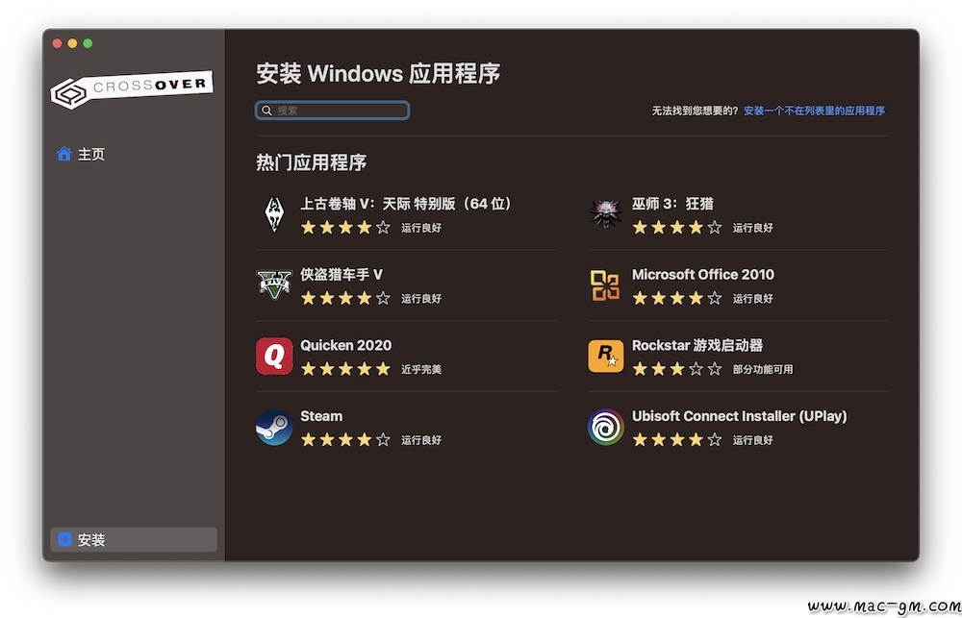
Task: Click the star rating under Steam
Action: point(345,439)
